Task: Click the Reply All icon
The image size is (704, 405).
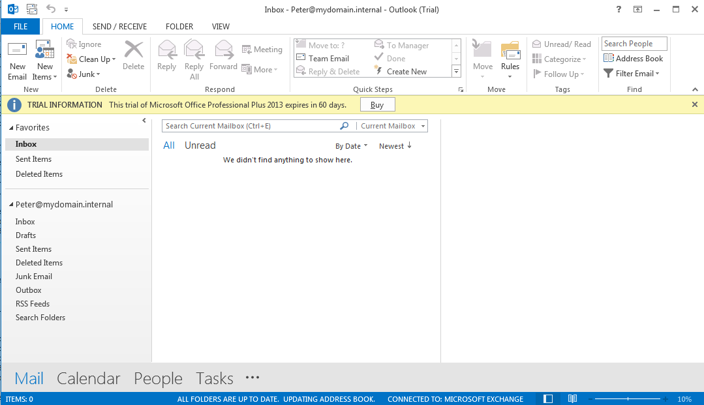Action: coord(194,50)
